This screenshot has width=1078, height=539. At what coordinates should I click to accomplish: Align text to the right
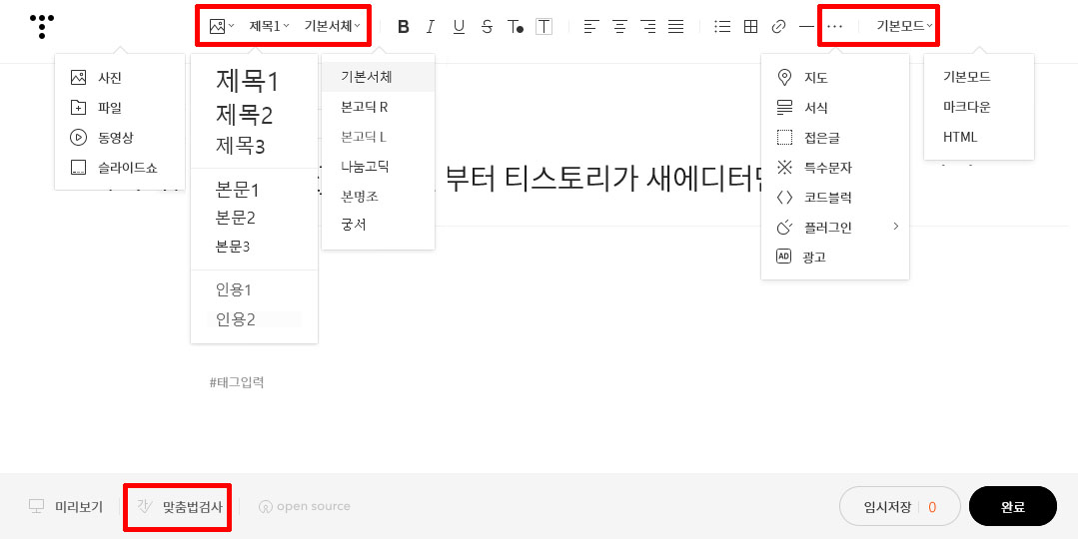click(647, 27)
